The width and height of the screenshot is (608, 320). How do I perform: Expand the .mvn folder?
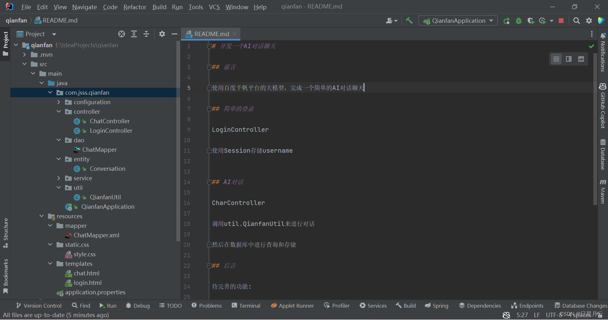24,54
